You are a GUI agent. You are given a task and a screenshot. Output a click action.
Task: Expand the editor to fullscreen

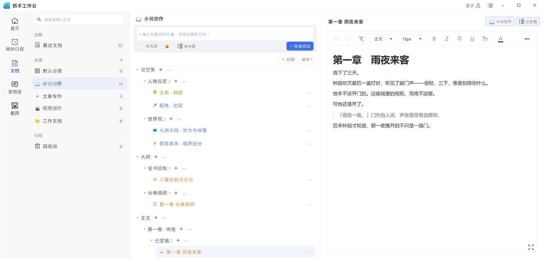coord(531,247)
